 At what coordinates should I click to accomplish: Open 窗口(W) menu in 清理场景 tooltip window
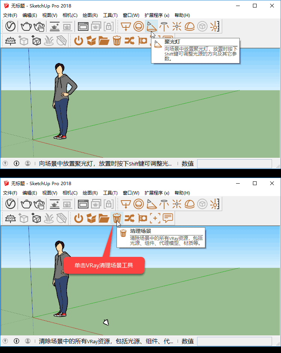pos(131,193)
